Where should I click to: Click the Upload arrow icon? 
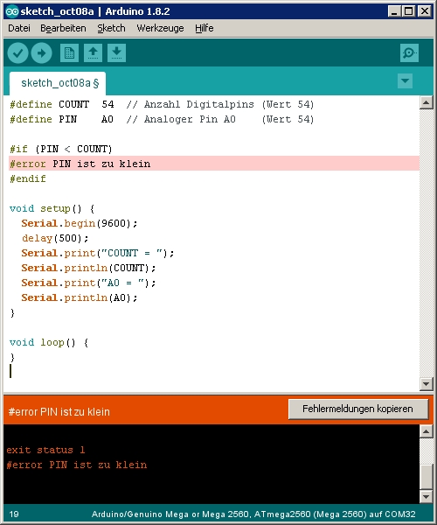(x=41, y=52)
